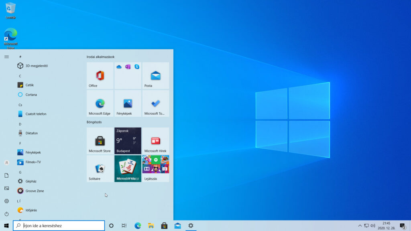Open the Office tile
Screen dimensions: 411x231
(100, 75)
